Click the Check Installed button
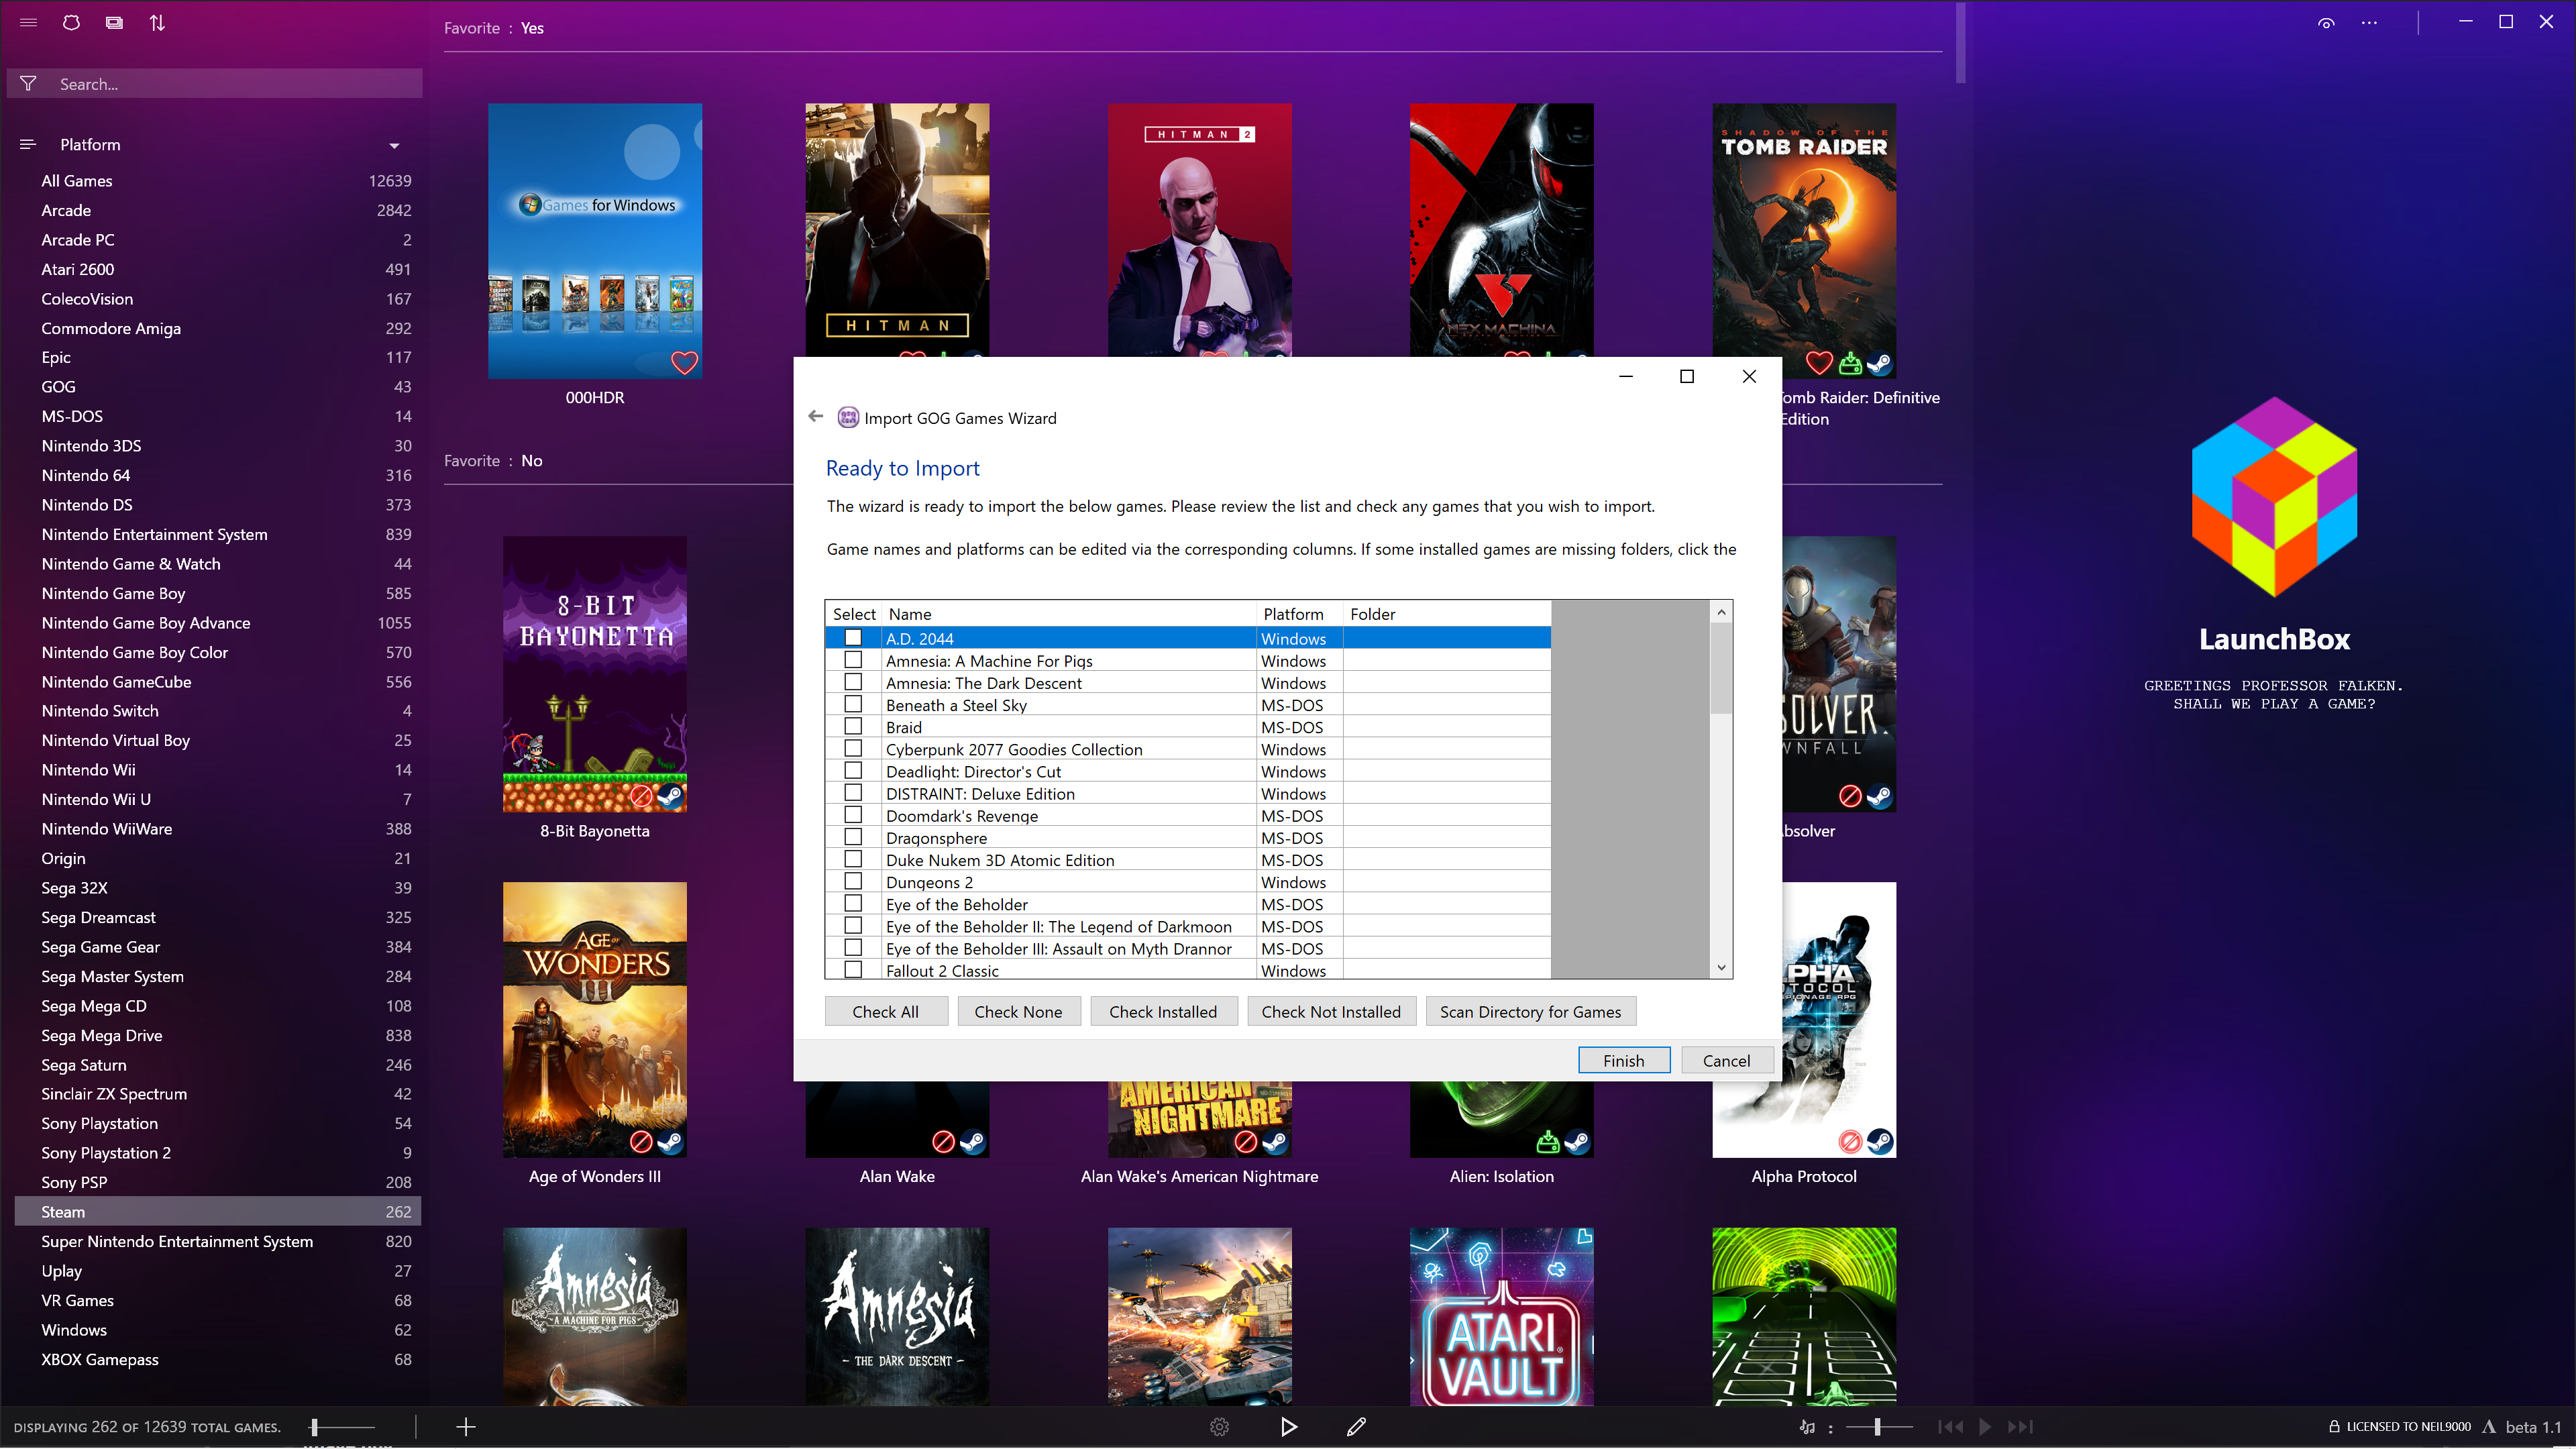The width and height of the screenshot is (2576, 1449). [x=1163, y=1011]
